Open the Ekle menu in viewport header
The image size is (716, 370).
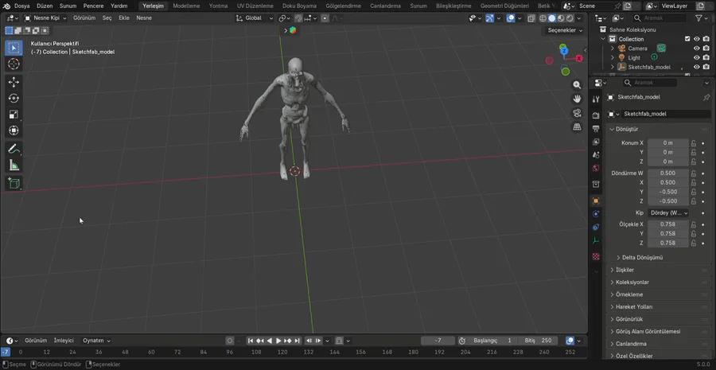pyautogui.click(x=124, y=18)
